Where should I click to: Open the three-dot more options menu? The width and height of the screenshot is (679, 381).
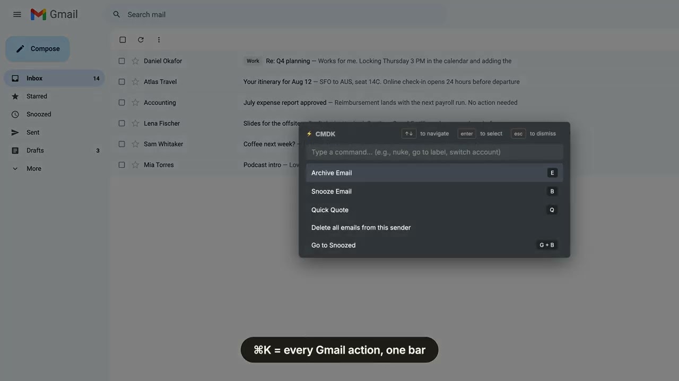(159, 40)
